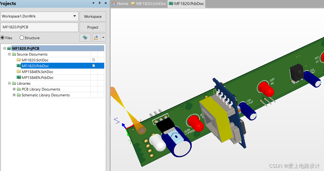Click the MF1820.PrjPCB project icon
This screenshot has width=324, height=171.
pyautogui.click(x=9, y=48)
